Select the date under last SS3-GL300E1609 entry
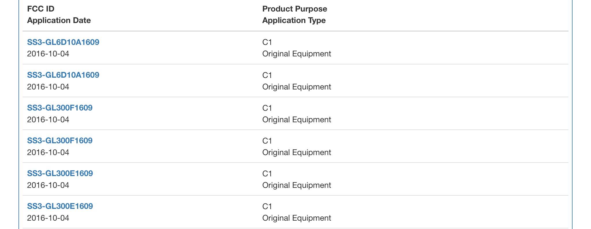The height and width of the screenshot is (229, 591). tap(48, 218)
